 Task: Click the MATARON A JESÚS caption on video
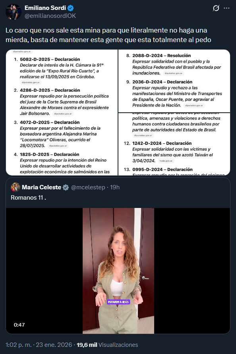point(118,302)
